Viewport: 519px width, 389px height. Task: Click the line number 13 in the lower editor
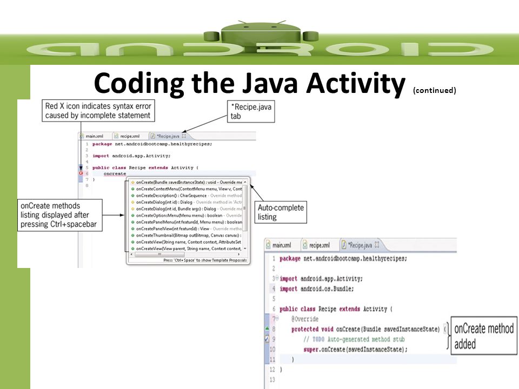click(x=272, y=379)
